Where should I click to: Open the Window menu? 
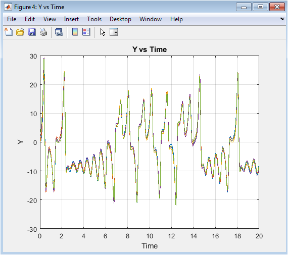click(x=151, y=19)
